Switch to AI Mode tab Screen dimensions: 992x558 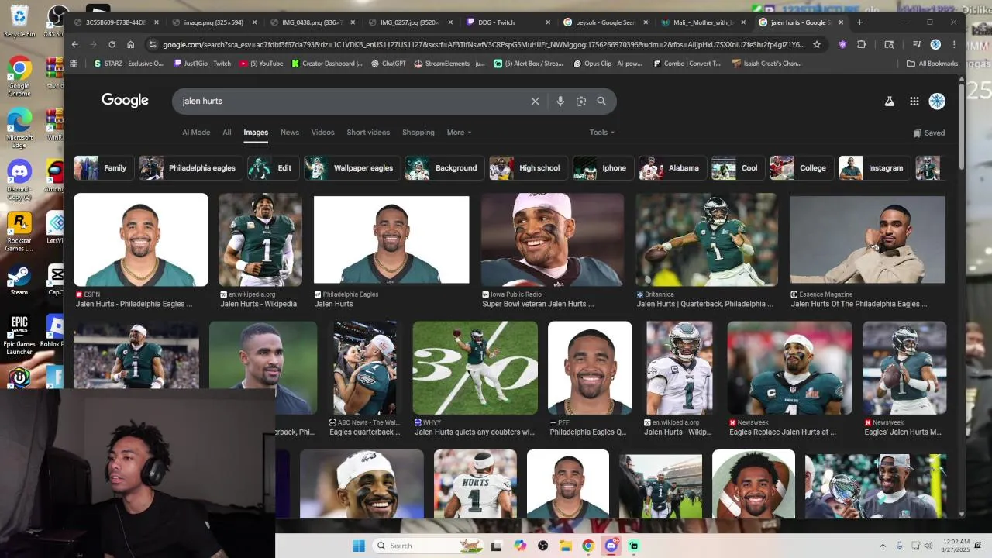click(196, 133)
